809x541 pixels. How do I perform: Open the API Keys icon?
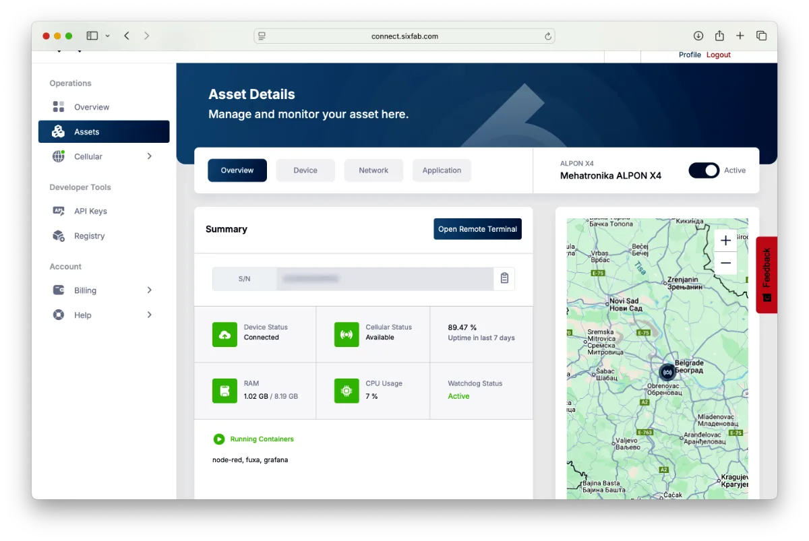[x=59, y=211]
